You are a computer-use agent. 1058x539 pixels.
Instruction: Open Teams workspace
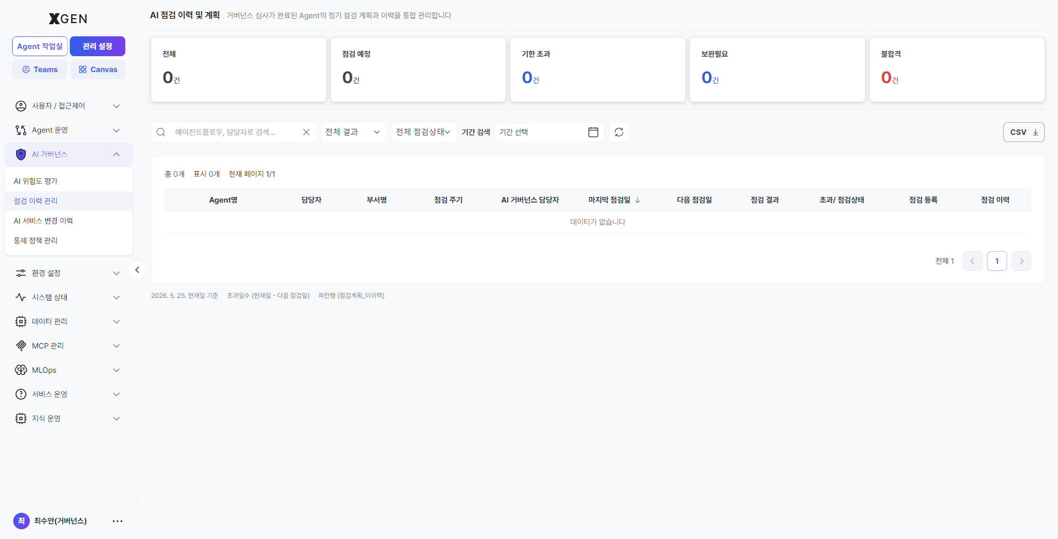click(40, 69)
